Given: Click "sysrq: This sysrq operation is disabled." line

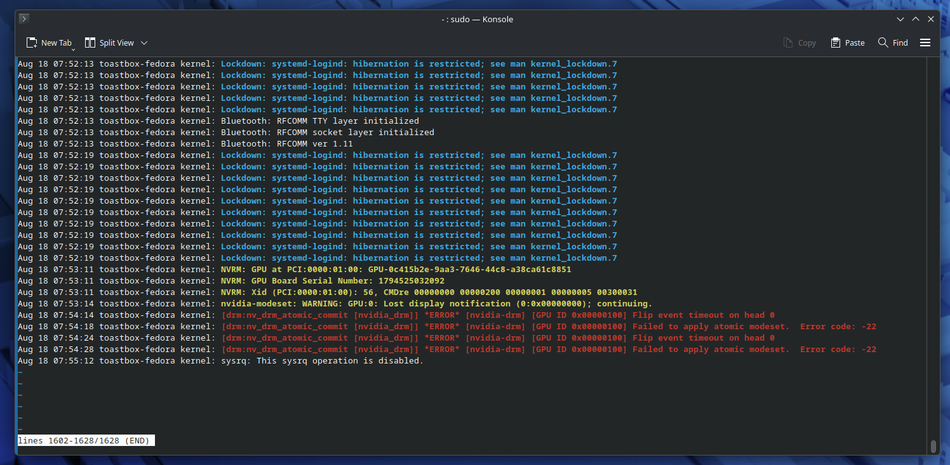Looking at the screenshot, I should pyautogui.click(x=221, y=361).
